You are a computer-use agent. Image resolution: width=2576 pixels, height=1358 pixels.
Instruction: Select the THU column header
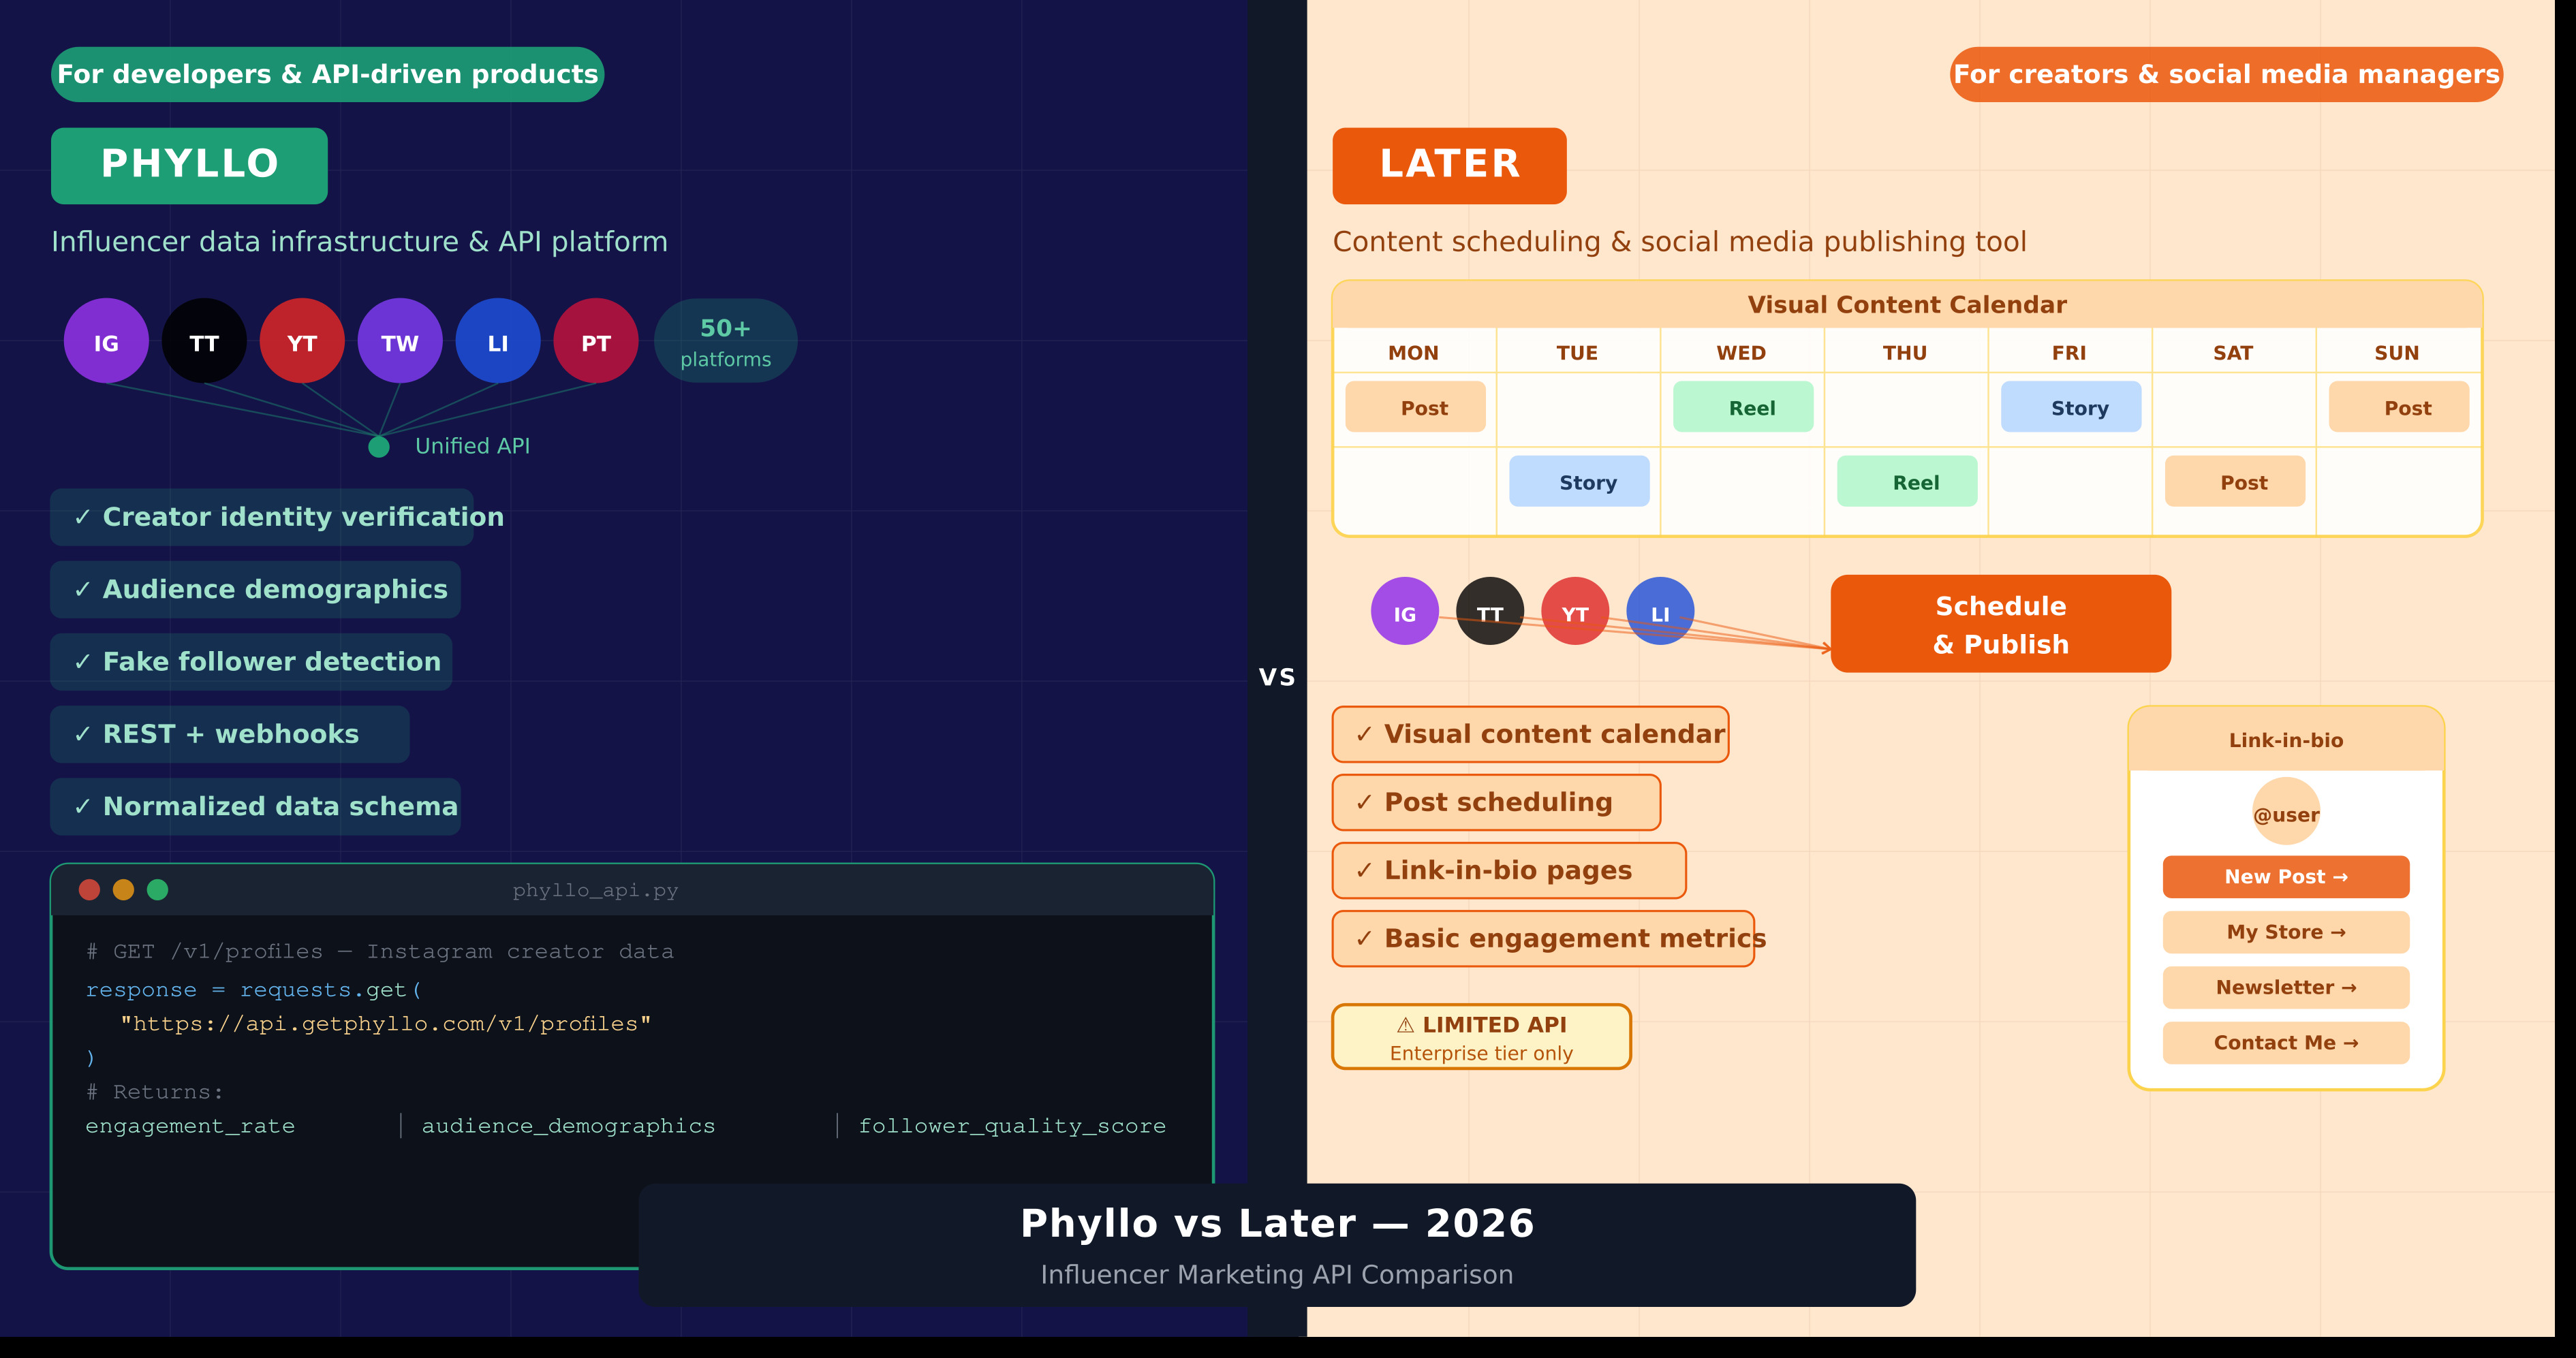(1905, 353)
